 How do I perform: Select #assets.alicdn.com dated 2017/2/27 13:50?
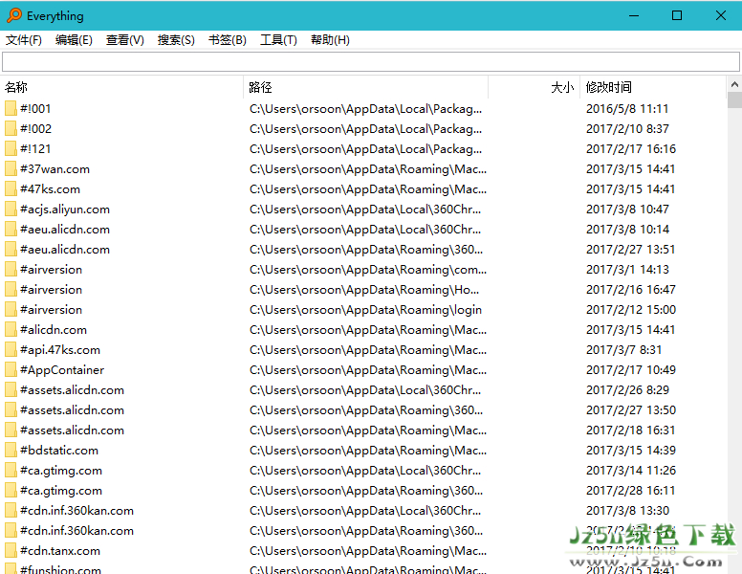72,410
